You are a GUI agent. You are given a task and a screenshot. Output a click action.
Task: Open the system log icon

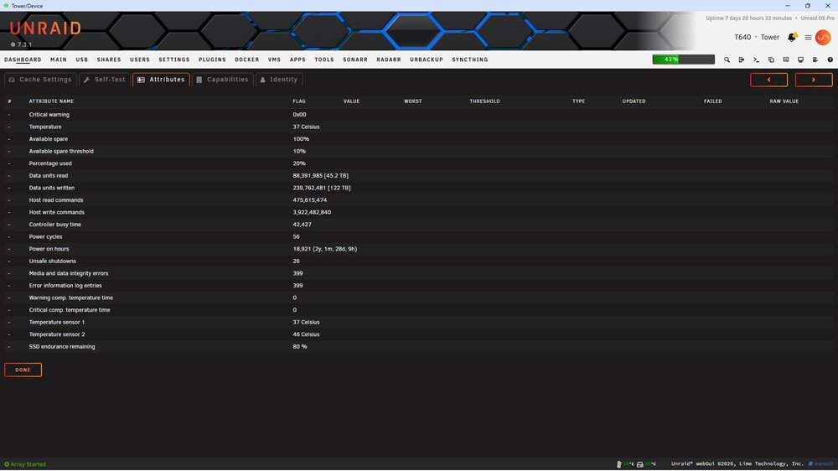point(815,60)
